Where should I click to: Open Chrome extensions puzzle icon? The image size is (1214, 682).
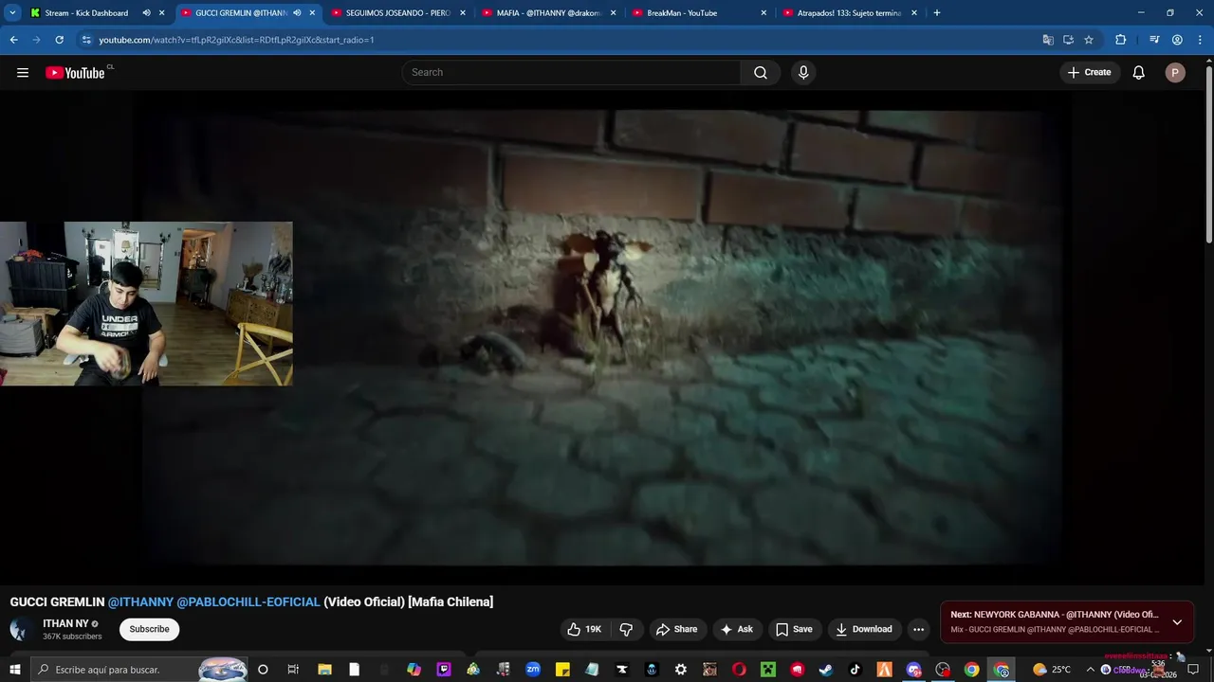[1121, 40]
